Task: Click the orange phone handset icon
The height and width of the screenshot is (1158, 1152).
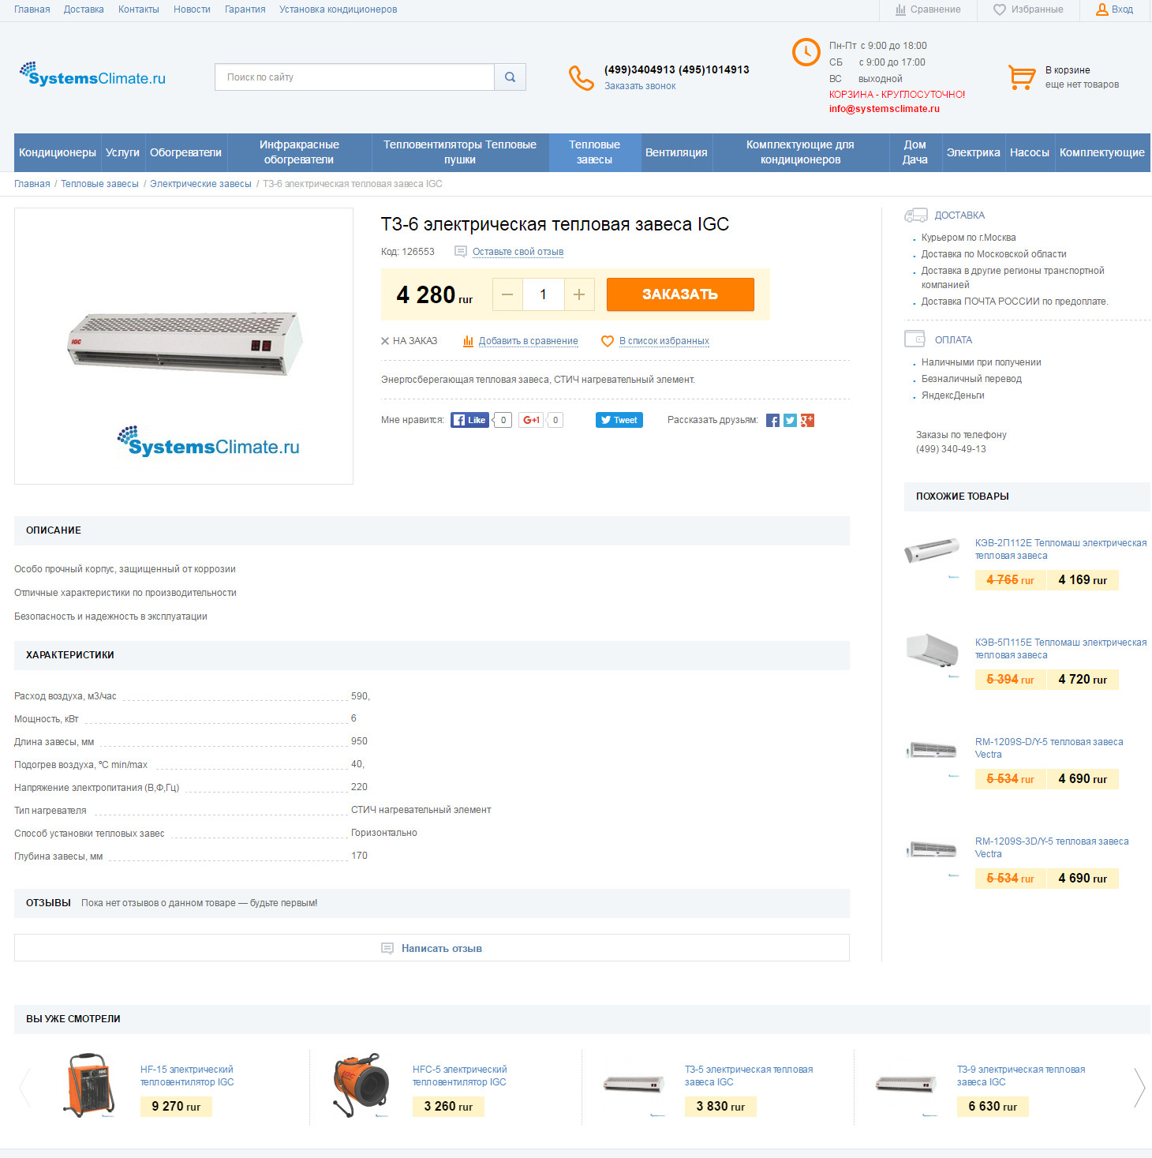Action: pos(581,77)
